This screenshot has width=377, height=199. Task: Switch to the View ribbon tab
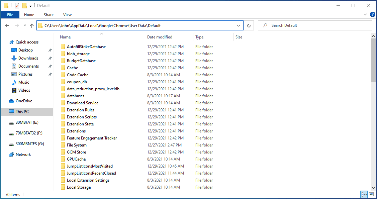click(67, 15)
